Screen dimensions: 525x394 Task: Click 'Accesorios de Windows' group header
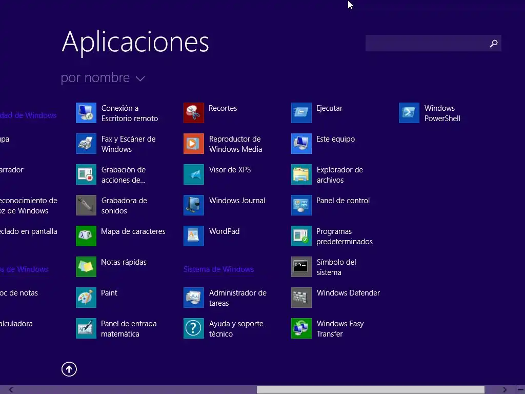[x=24, y=269]
